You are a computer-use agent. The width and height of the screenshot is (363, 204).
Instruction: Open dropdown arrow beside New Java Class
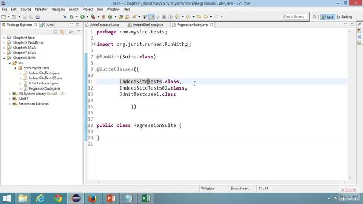(x=115, y=17)
